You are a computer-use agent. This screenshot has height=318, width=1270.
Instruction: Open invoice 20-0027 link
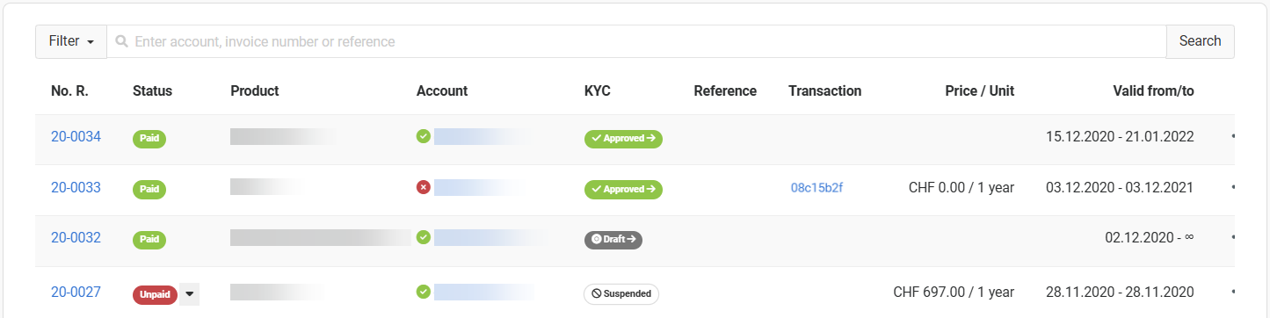[76, 293]
